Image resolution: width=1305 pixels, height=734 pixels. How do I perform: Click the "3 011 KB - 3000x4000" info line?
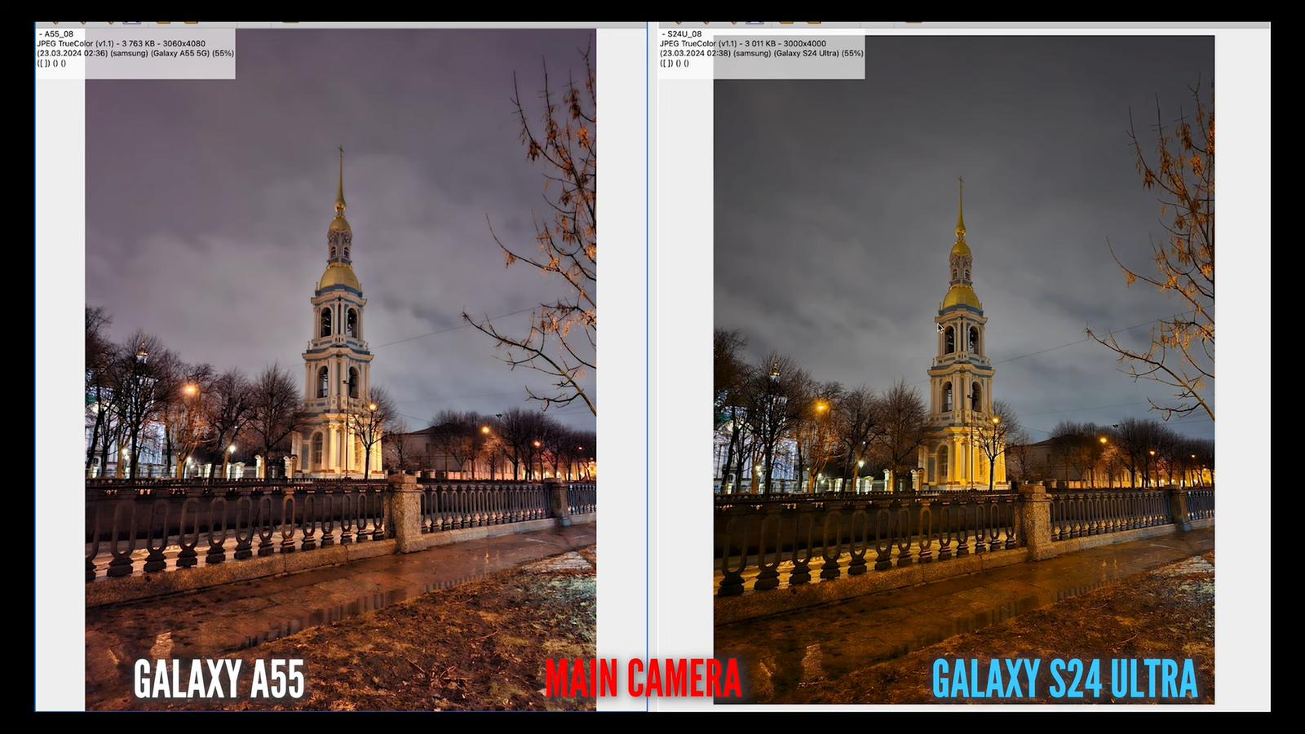click(743, 44)
